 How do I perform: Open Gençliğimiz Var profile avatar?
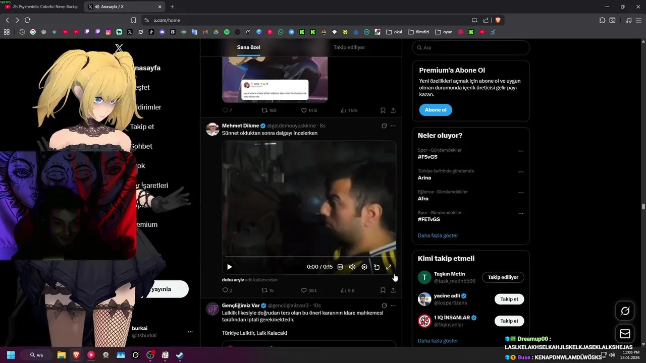click(212, 309)
